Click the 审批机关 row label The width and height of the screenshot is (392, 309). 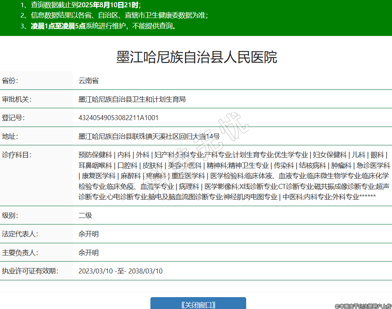tap(16, 99)
